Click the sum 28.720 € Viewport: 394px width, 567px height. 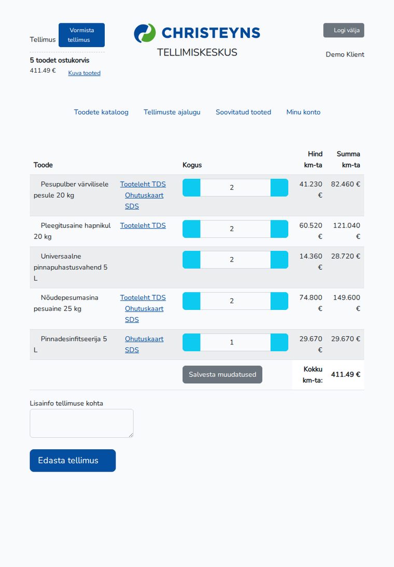point(345,256)
